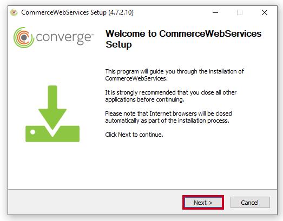This screenshot has height=221, width=283.
Task: Minimize the setup wizard window
Action: coord(215,12)
